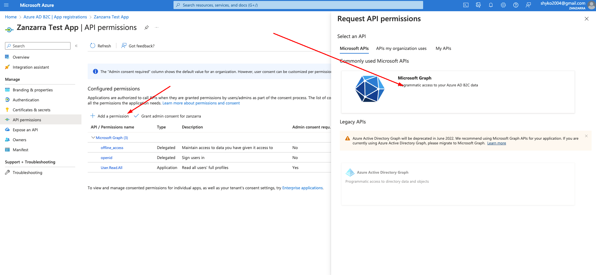Open the top bar feedback icon
The height and width of the screenshot is (275, 596).
click(528, 5)
